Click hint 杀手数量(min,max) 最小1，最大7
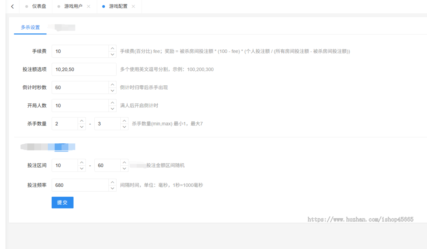This screenshot has height=249, width=427. coord(168,124)
